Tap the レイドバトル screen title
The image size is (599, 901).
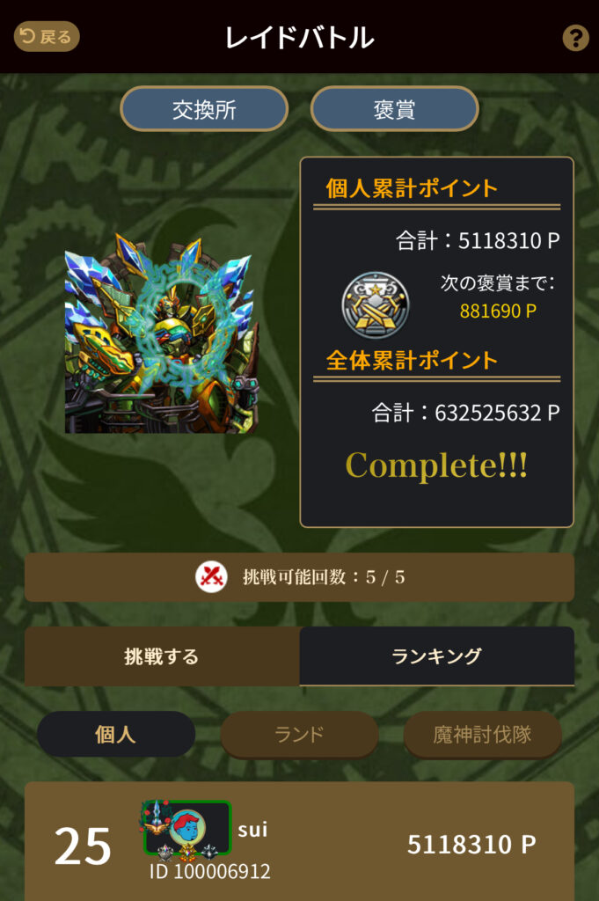pyautogui.click(x=299, y=38)
